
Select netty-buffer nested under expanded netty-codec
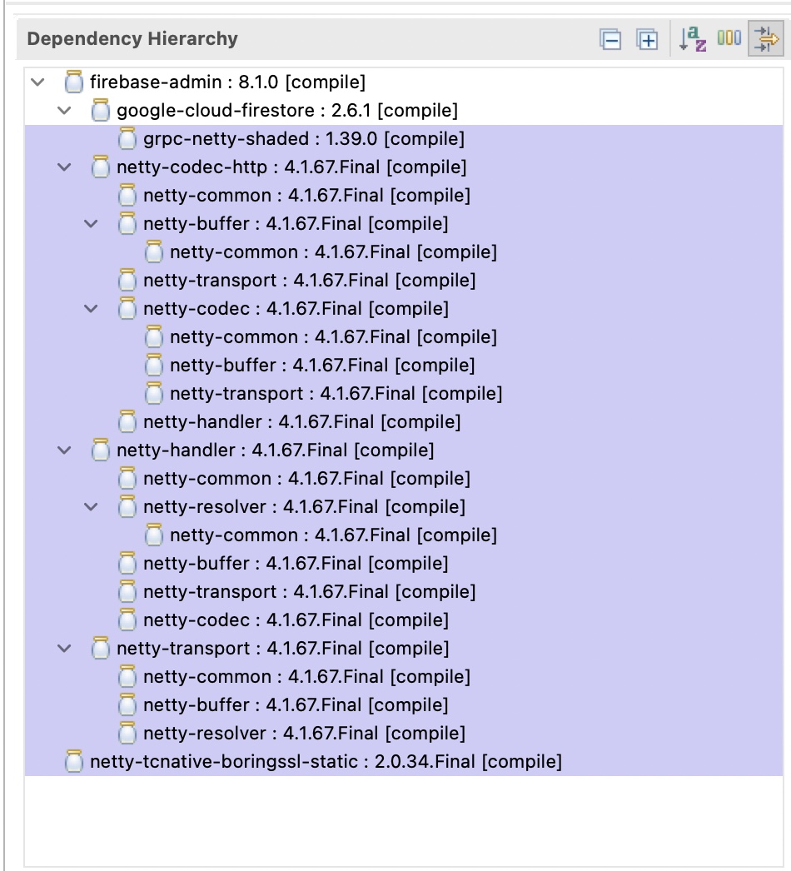pos(322,366)
